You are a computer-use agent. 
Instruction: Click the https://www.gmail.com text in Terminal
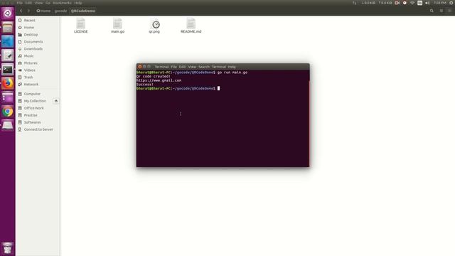pos(159,80)
